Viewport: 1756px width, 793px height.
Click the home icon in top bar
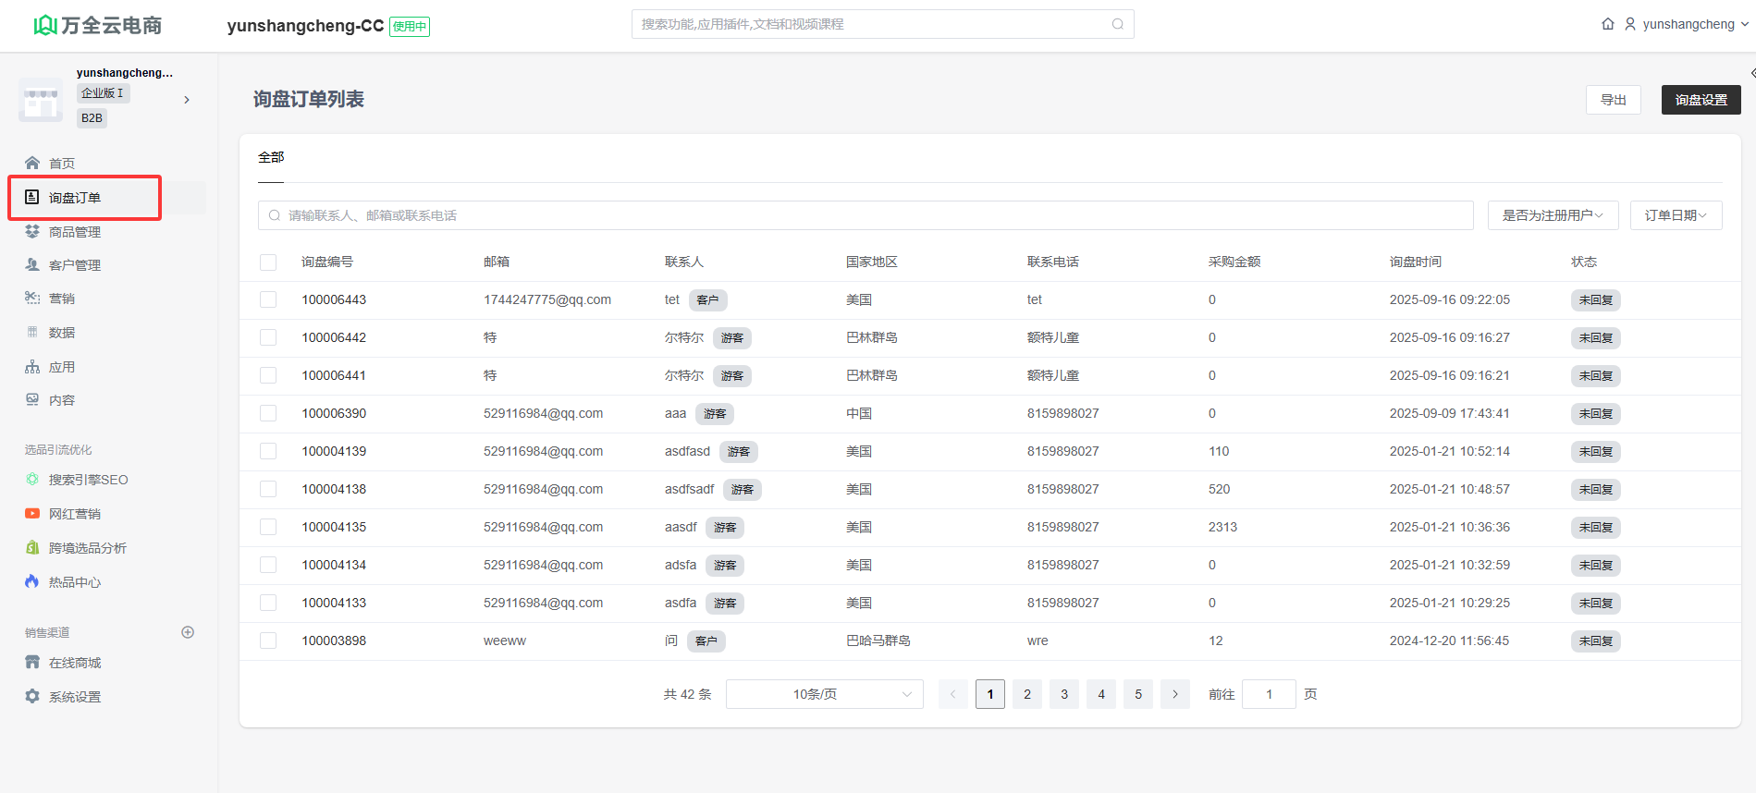[1608, 24]
